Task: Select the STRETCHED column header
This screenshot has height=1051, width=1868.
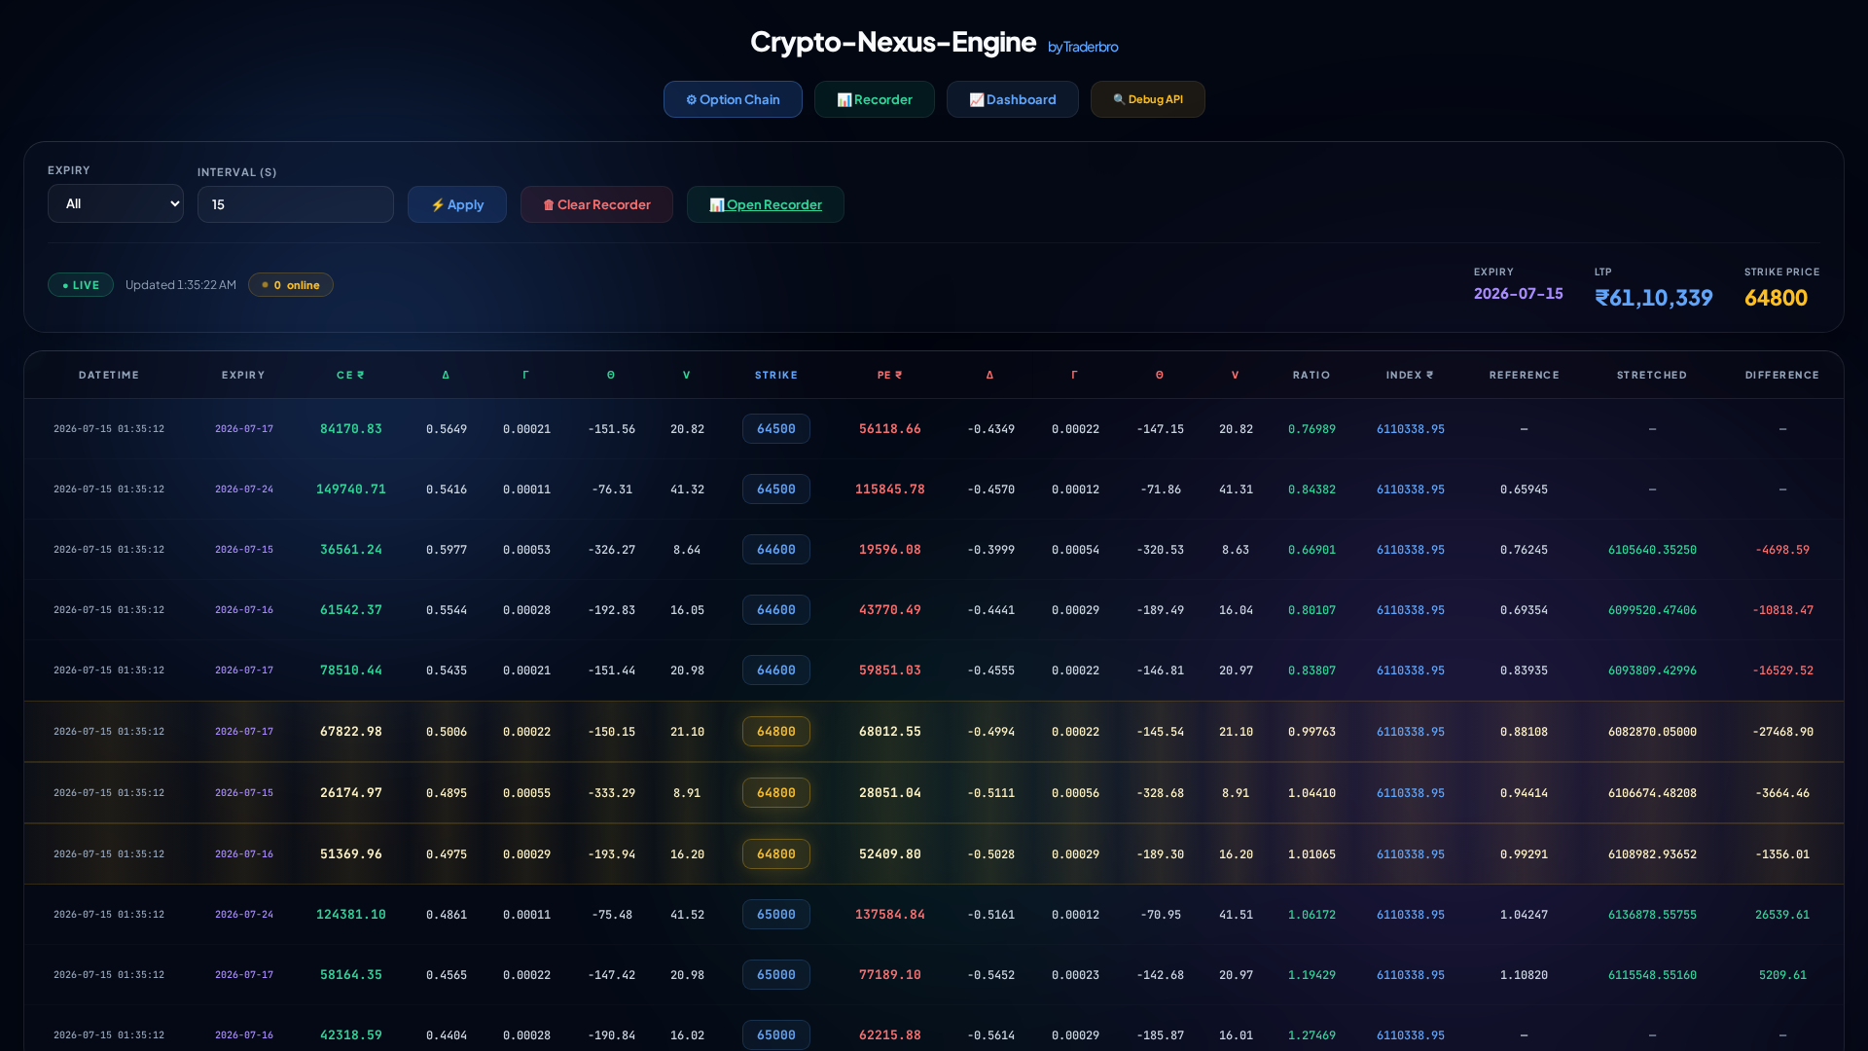Action: pyautogui.click(x=1652, y=375)
